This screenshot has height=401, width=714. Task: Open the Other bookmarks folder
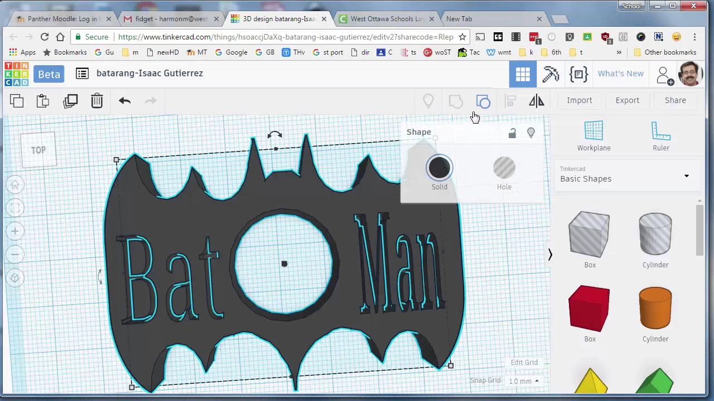tap(665, 52)
